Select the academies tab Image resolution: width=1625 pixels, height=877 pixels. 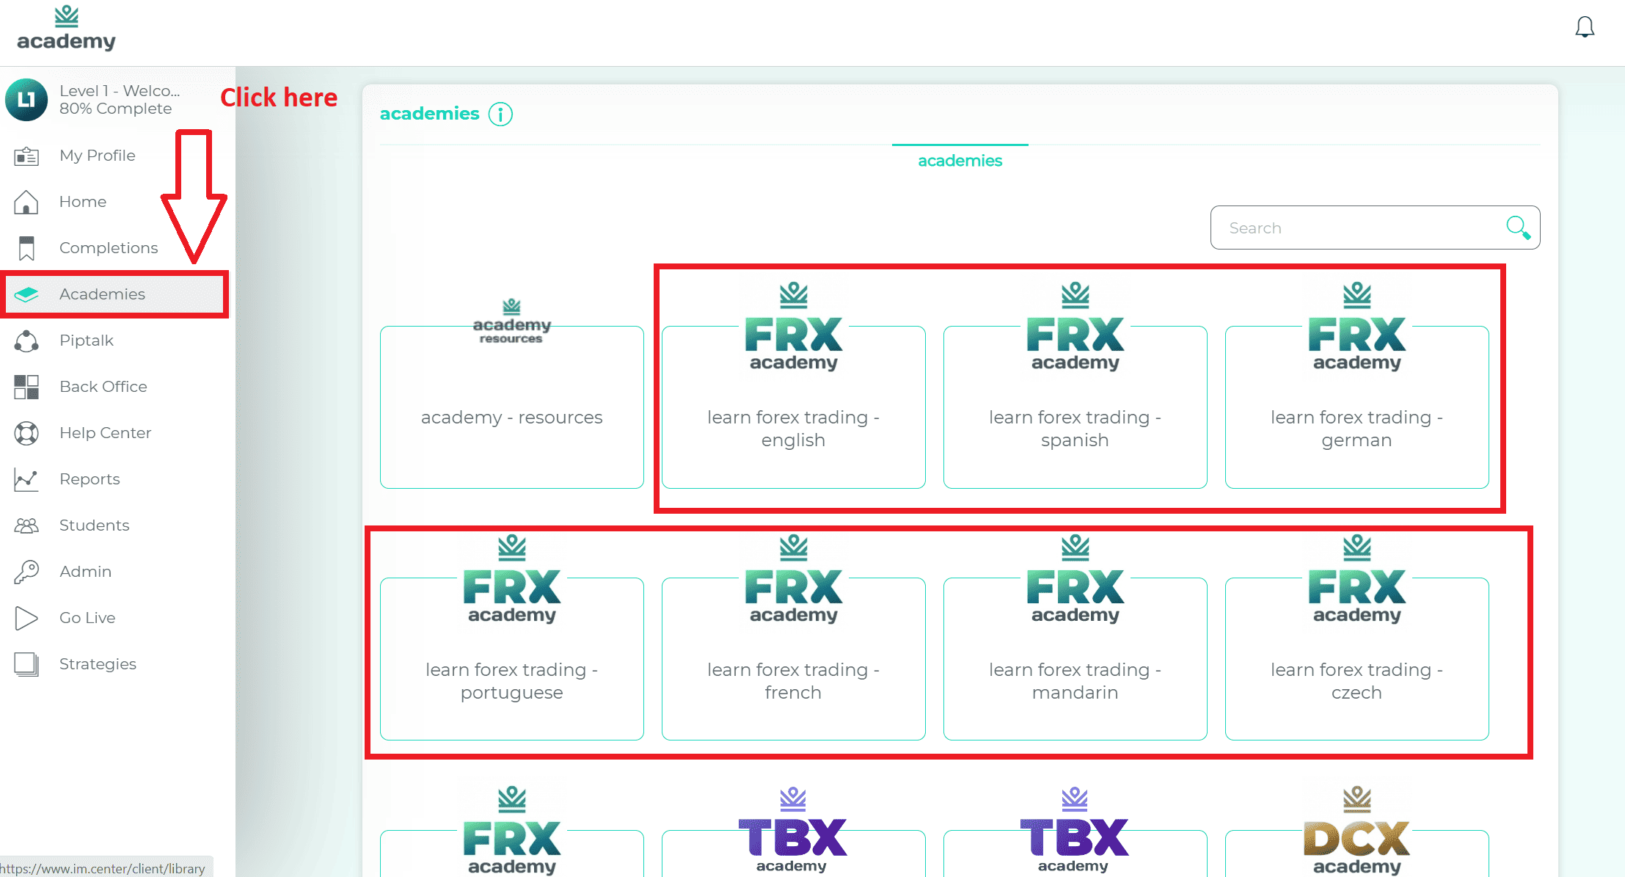click(x=960, y=161)
